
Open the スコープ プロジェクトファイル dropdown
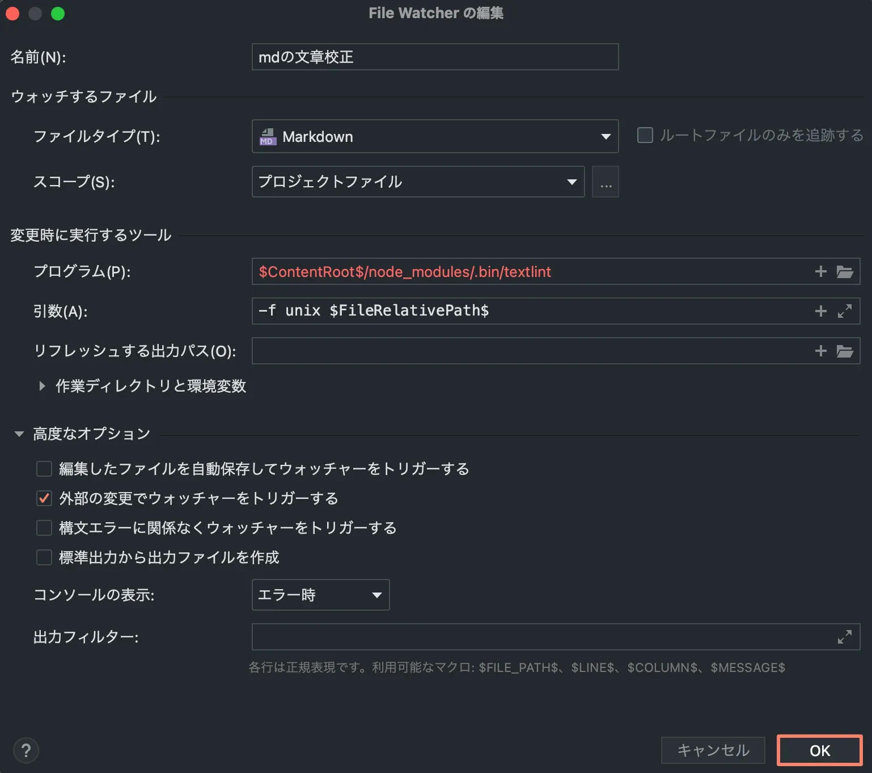(x=418, y=182)
